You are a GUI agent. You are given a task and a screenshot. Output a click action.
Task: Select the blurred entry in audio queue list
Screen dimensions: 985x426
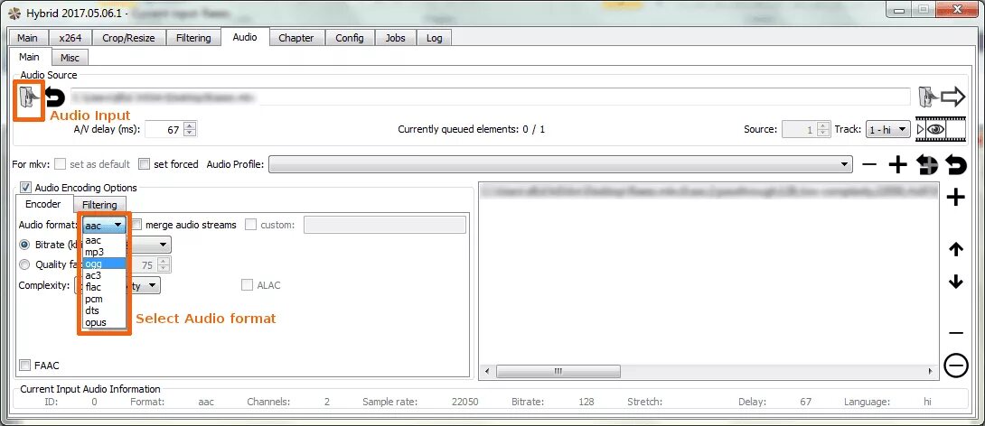(x=708, y=190)
